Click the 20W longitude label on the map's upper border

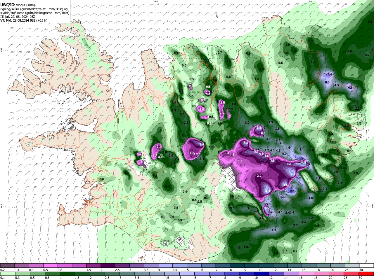[x=156, y=1]
